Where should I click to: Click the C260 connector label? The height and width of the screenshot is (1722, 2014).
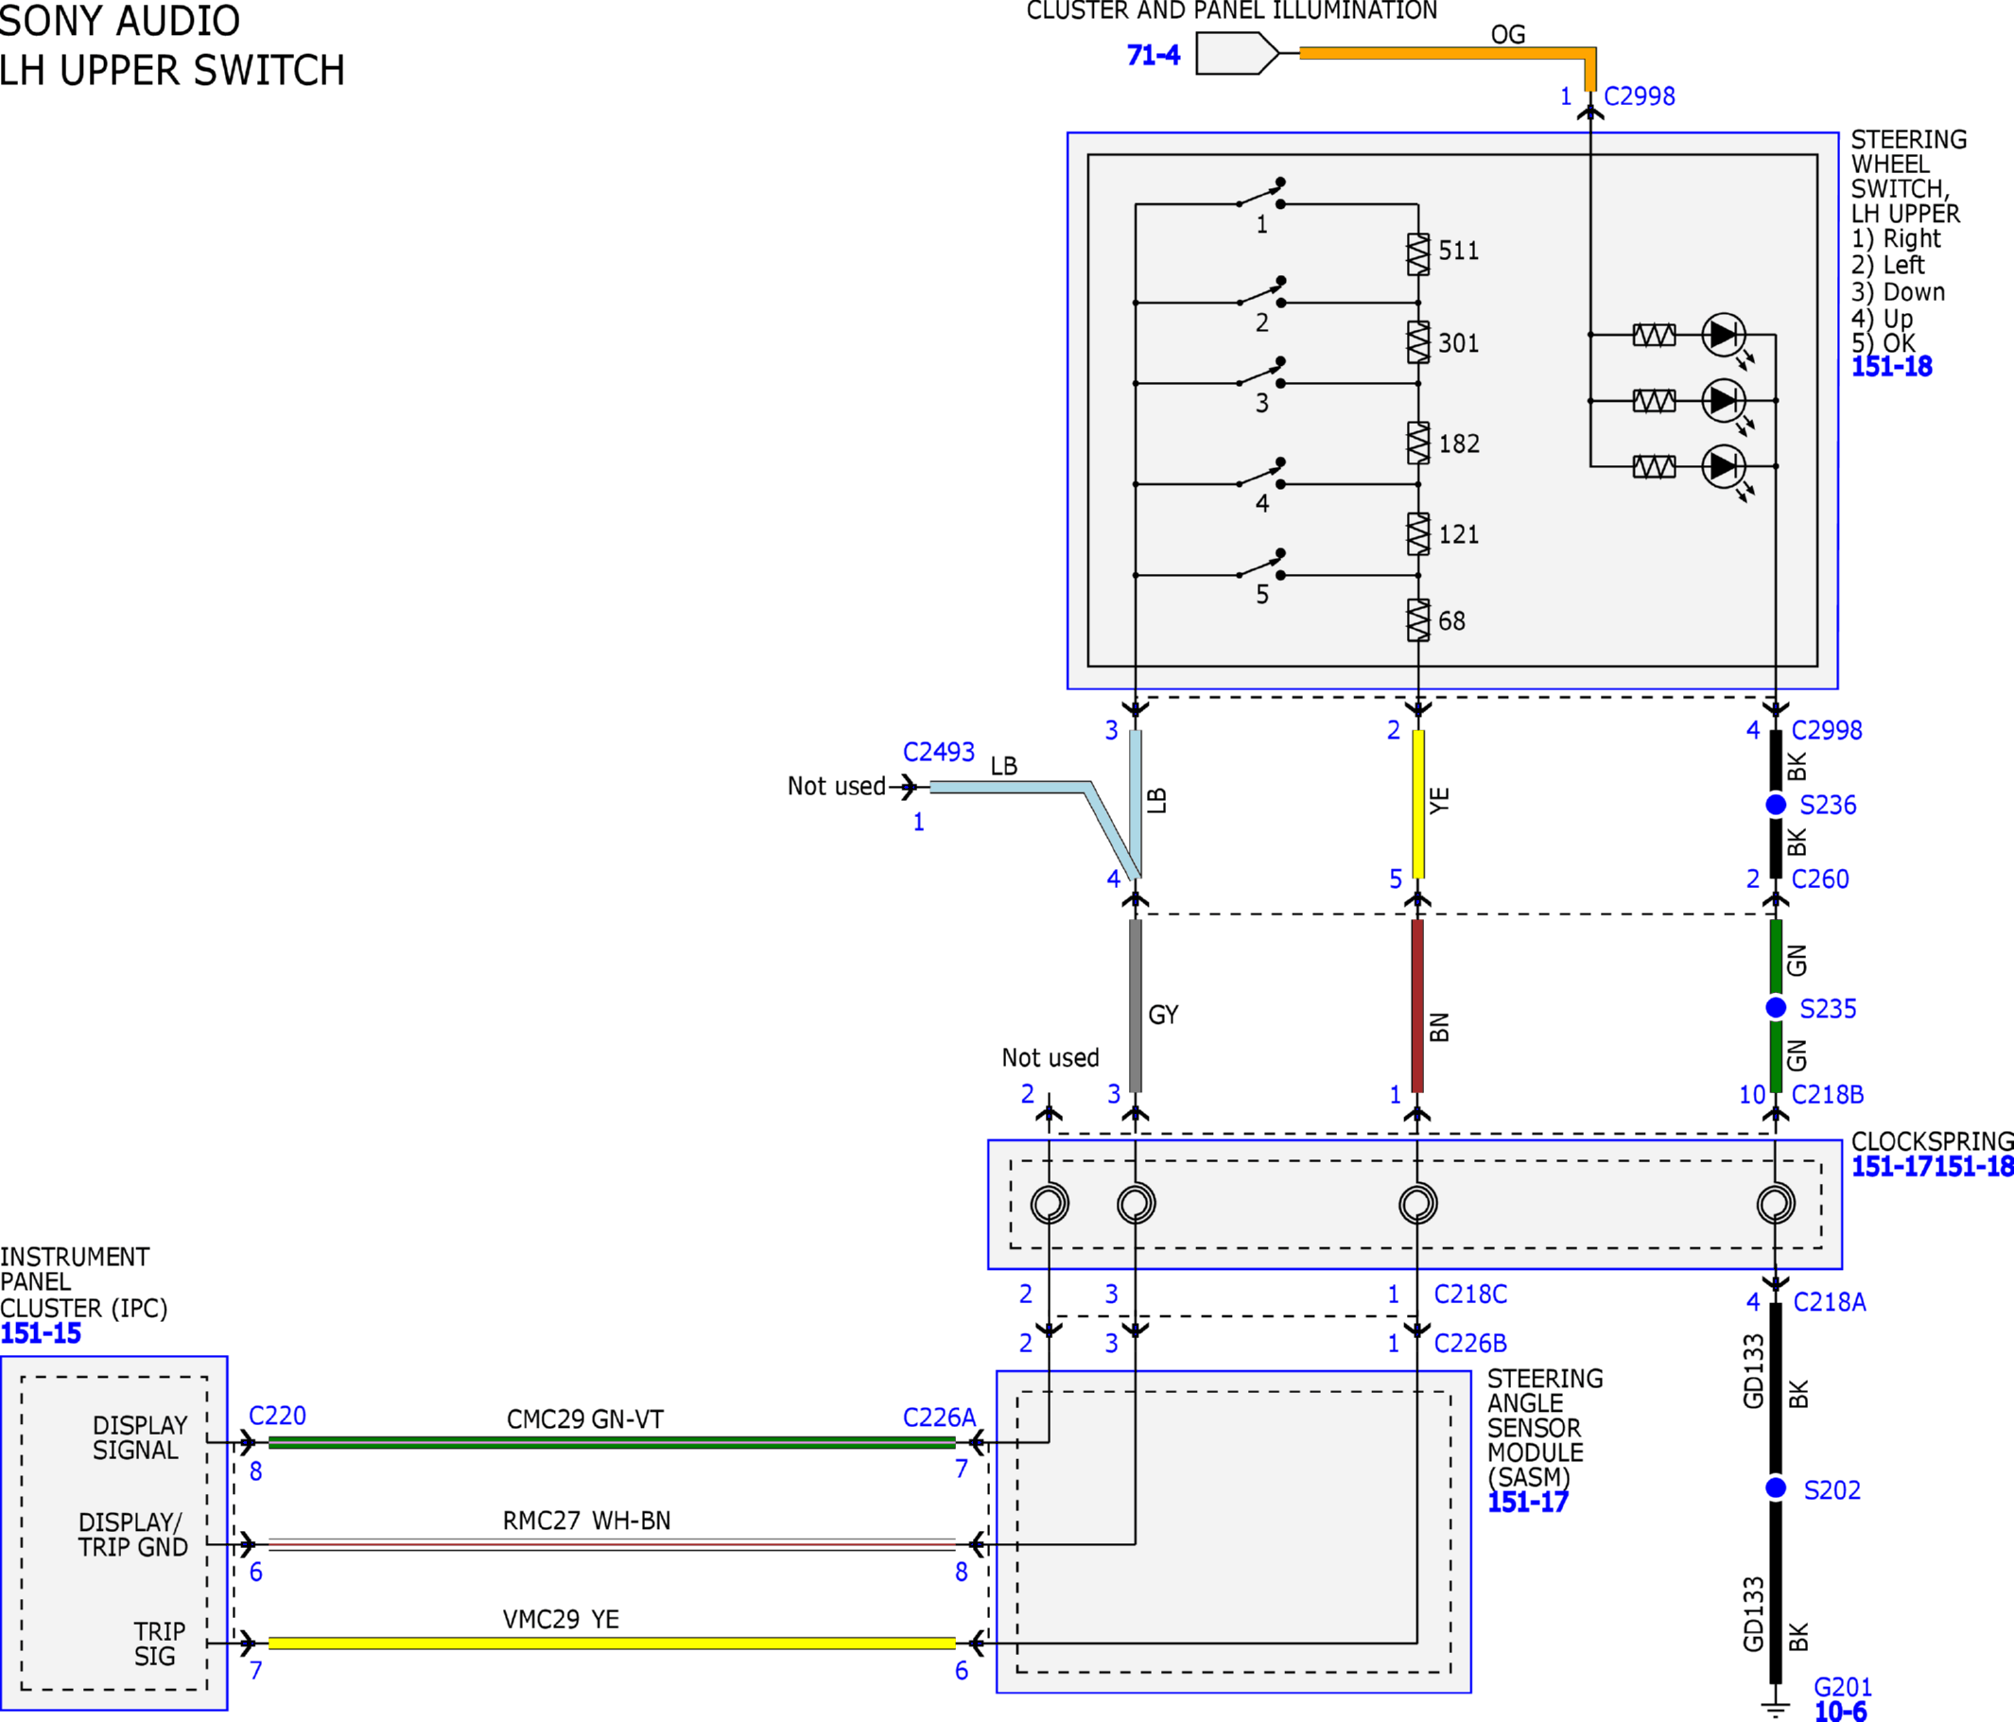tap(1819, 879)
